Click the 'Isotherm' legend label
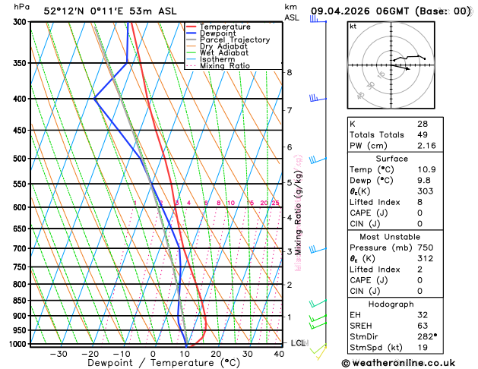Screen dimensions: 478x369 (217, 59)
